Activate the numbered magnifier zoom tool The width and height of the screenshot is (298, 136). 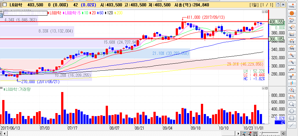pos(292,90)
